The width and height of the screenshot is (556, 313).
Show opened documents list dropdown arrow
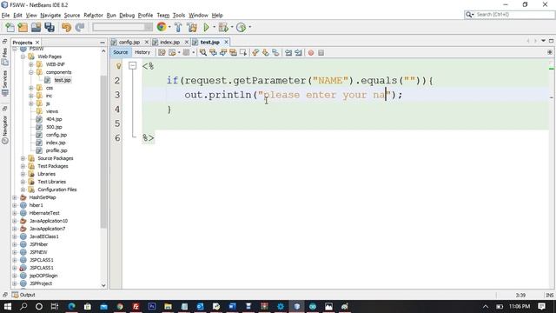coord(543,41)
